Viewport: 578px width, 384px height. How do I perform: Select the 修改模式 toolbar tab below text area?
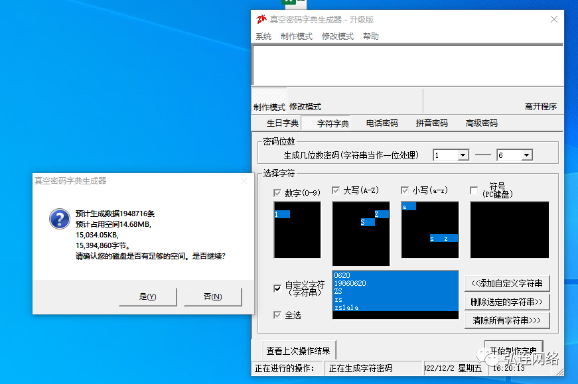(305, 107)
